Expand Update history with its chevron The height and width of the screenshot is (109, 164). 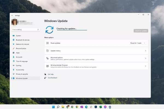click(145, 51)
